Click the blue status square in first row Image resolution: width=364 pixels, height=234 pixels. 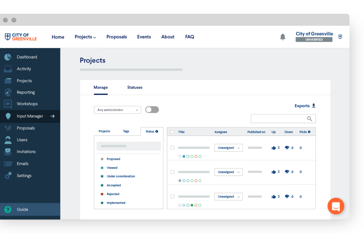coord(183,156)
